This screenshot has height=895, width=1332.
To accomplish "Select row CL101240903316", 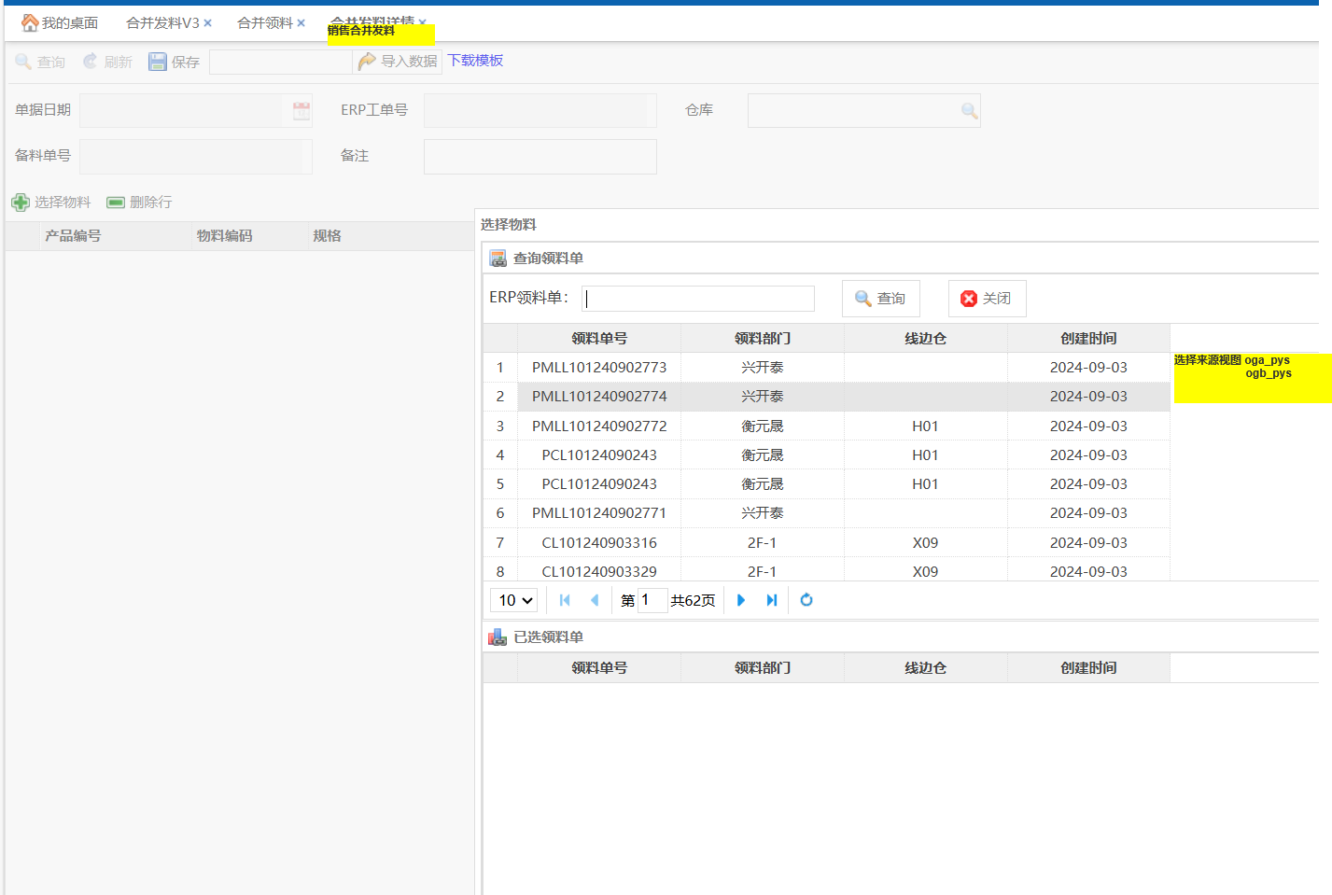I will click(x=827, y=542).
